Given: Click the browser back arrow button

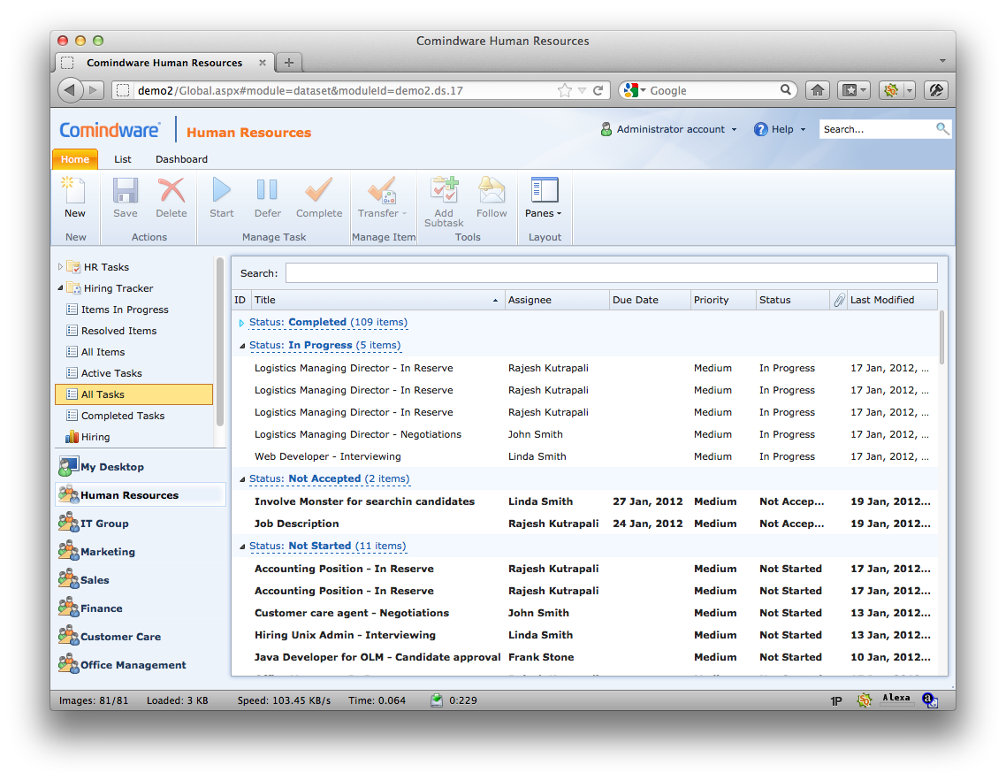Looking at the screenshot, I should (71, 90).
